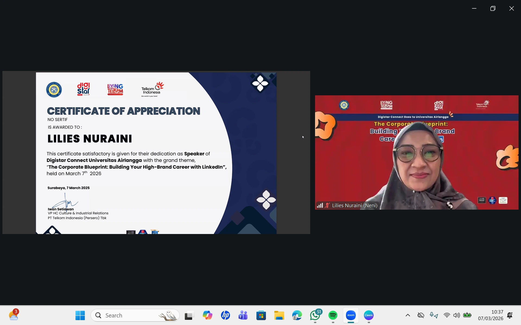The image size is (521, 325).
Task: Click the OneDrive cloud tray icon
Action: tap(421, 315)
